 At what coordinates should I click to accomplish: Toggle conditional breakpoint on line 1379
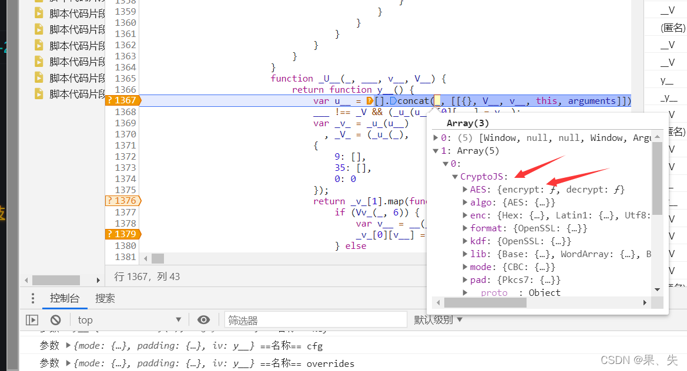pyautogui.click(x=123, y=234)
